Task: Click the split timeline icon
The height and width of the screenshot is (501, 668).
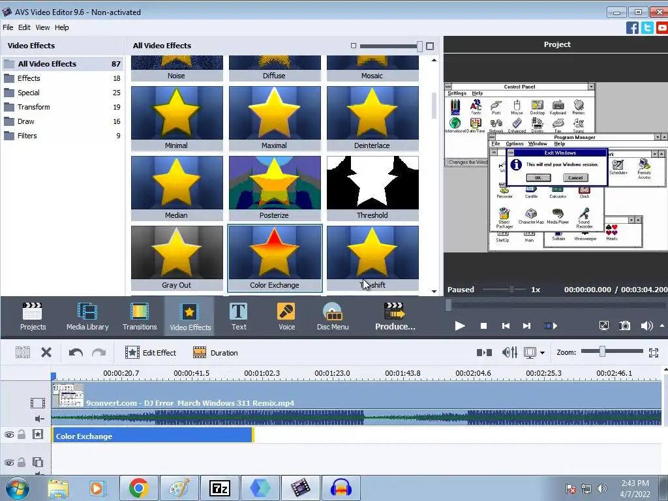Action: tap(484, 352)
